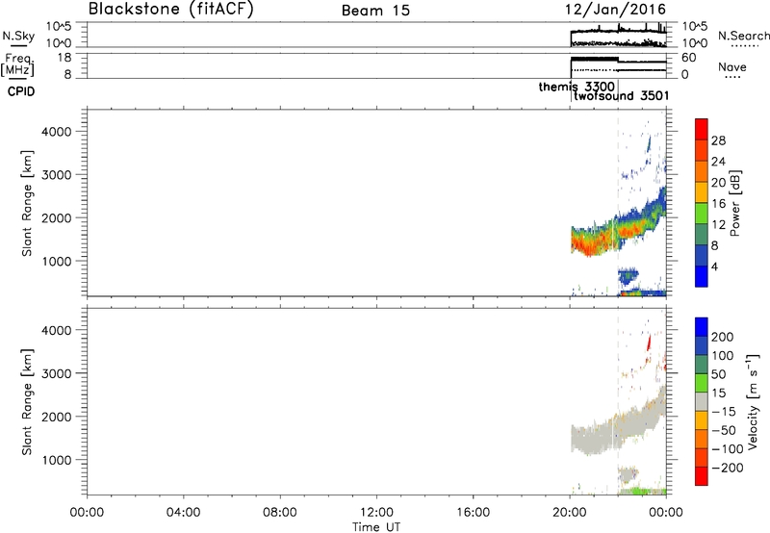The width and height of the screenshot is (770, 533).
Task: Click the '2000' tick on velocity panel axis
Action: pyautogui.click(x=56, y=417)
